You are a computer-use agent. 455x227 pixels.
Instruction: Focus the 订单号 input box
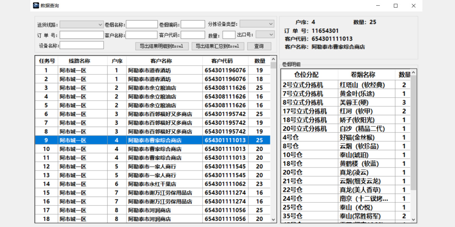(x=81, y=35)
